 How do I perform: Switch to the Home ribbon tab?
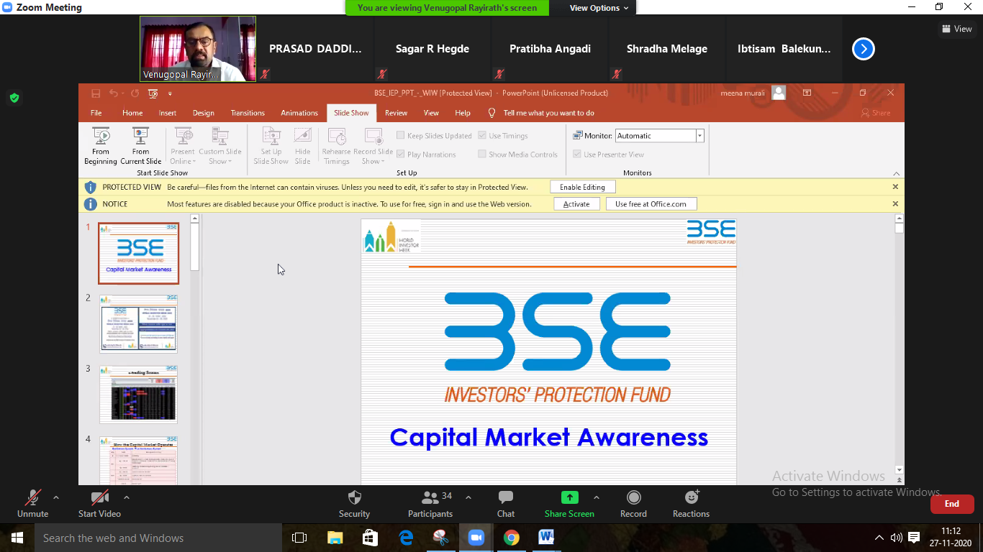[132, 113]
